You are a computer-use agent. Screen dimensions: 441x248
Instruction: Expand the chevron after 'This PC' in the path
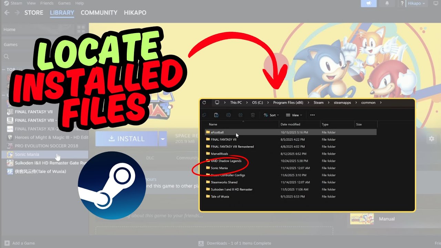pyautogui.click(x=247, y=103)
